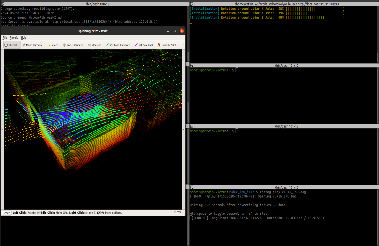The height and width of the screenshot is (246, 379).
Task: Open the localhost:1313 web server link
Action: (x=81, y=22)
